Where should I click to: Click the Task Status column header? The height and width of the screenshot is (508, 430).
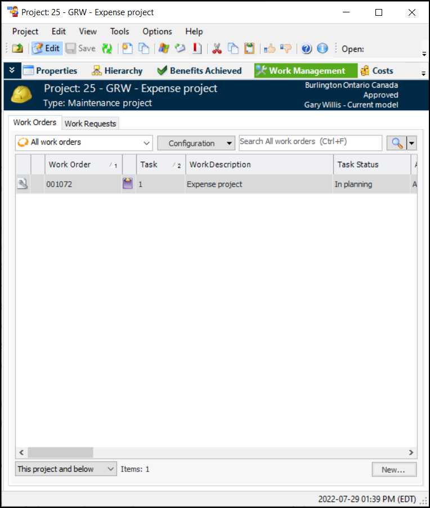click(x=372, y=165)
